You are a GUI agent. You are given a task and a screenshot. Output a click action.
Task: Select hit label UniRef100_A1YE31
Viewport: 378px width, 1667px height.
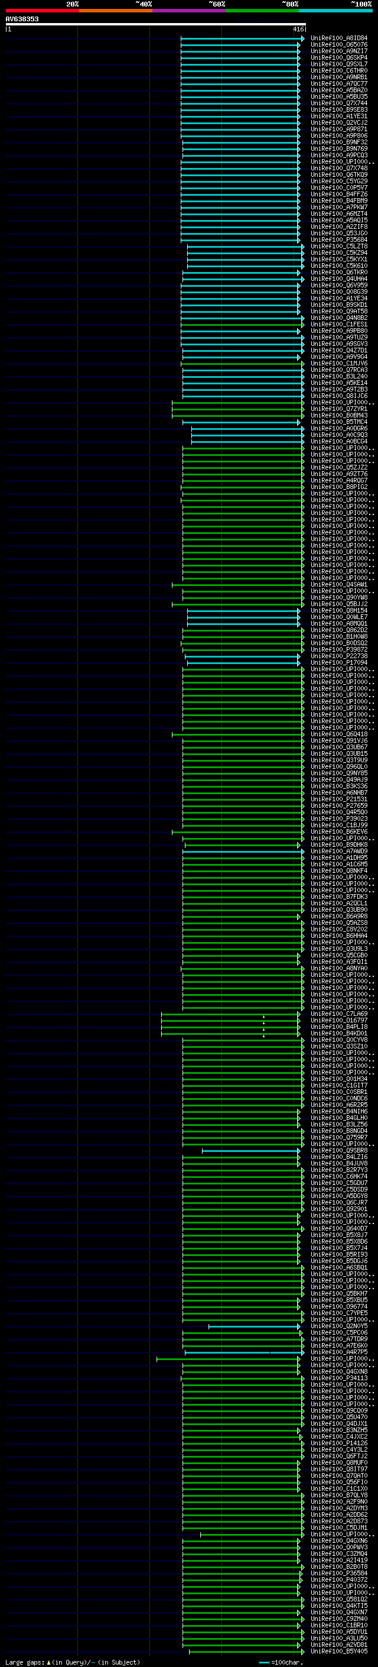[339, 116]
